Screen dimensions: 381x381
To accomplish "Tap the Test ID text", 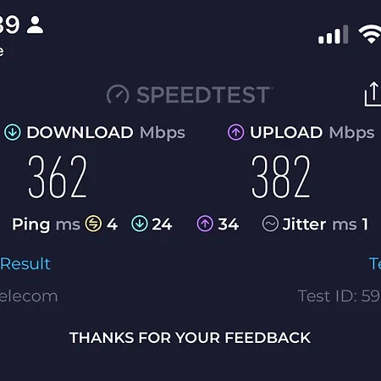I will (340, 296).
